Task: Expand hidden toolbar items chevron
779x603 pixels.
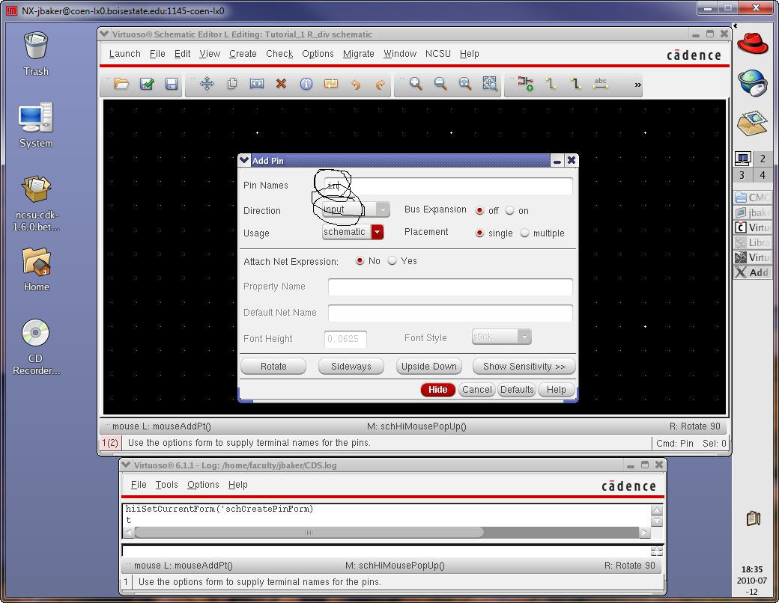Action: [x=638, y=85]
